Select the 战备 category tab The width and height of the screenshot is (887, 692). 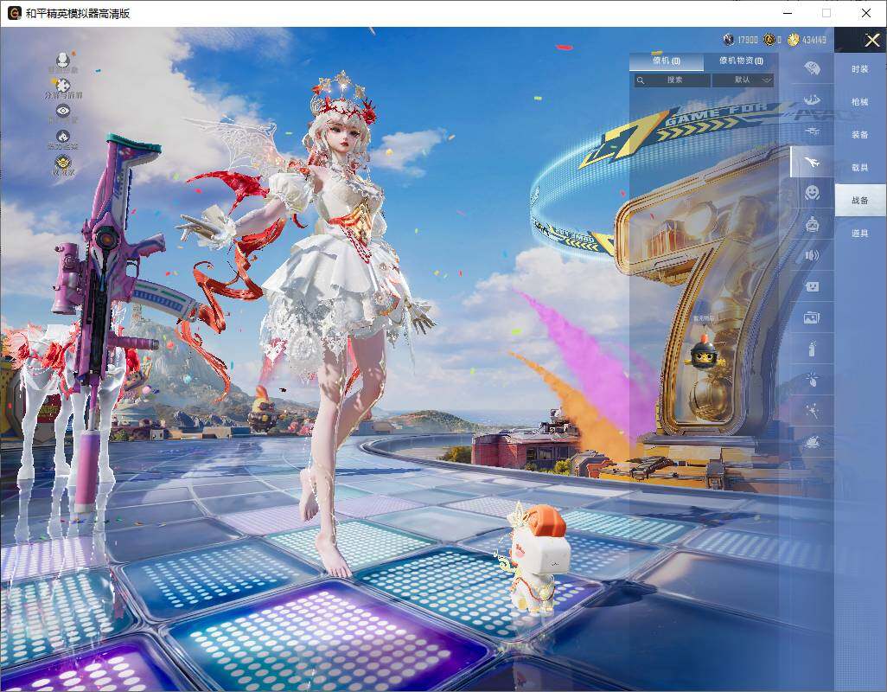click(x=860, y=201)
